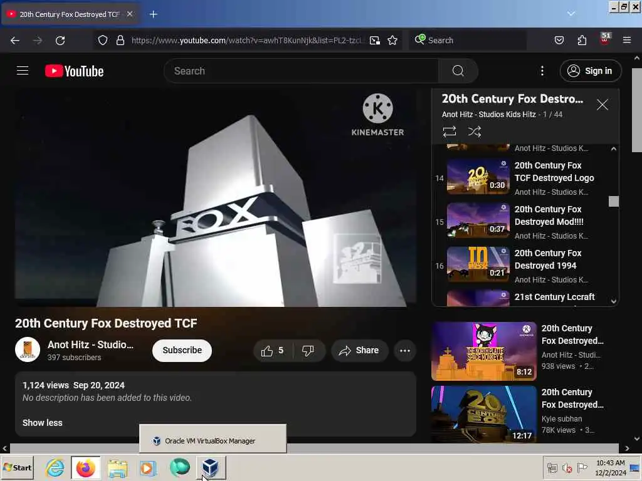The height and width of the screenshot is (481, 642).
Task: Toggle playlist shuffle button
Action: pyautogui.click(x=474, y=132)
